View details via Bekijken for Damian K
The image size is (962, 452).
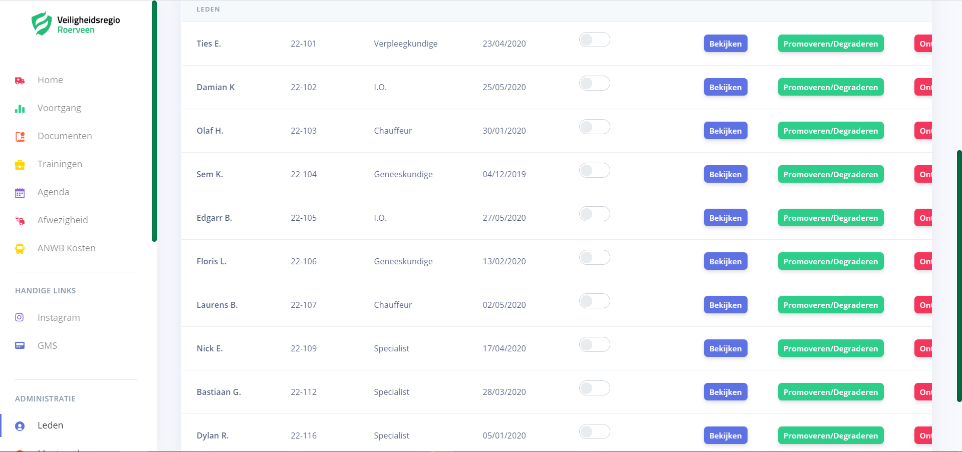[725, 87]
